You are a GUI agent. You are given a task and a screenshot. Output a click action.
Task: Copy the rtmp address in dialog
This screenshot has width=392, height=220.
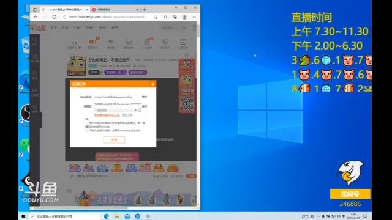(x=145, y=97)
